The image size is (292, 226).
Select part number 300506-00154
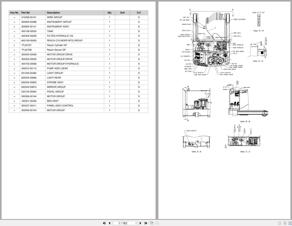pyautogui.click(x=29, y=110)
